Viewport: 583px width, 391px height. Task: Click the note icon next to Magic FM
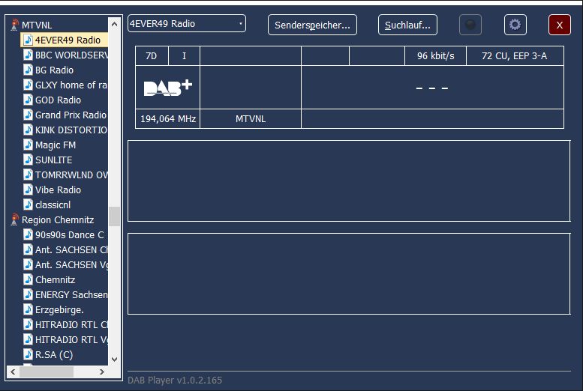click(x=29, y=145)
